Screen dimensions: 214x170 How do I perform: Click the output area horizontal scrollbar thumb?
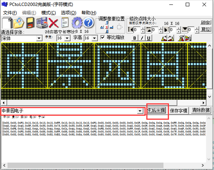(85, 165)
